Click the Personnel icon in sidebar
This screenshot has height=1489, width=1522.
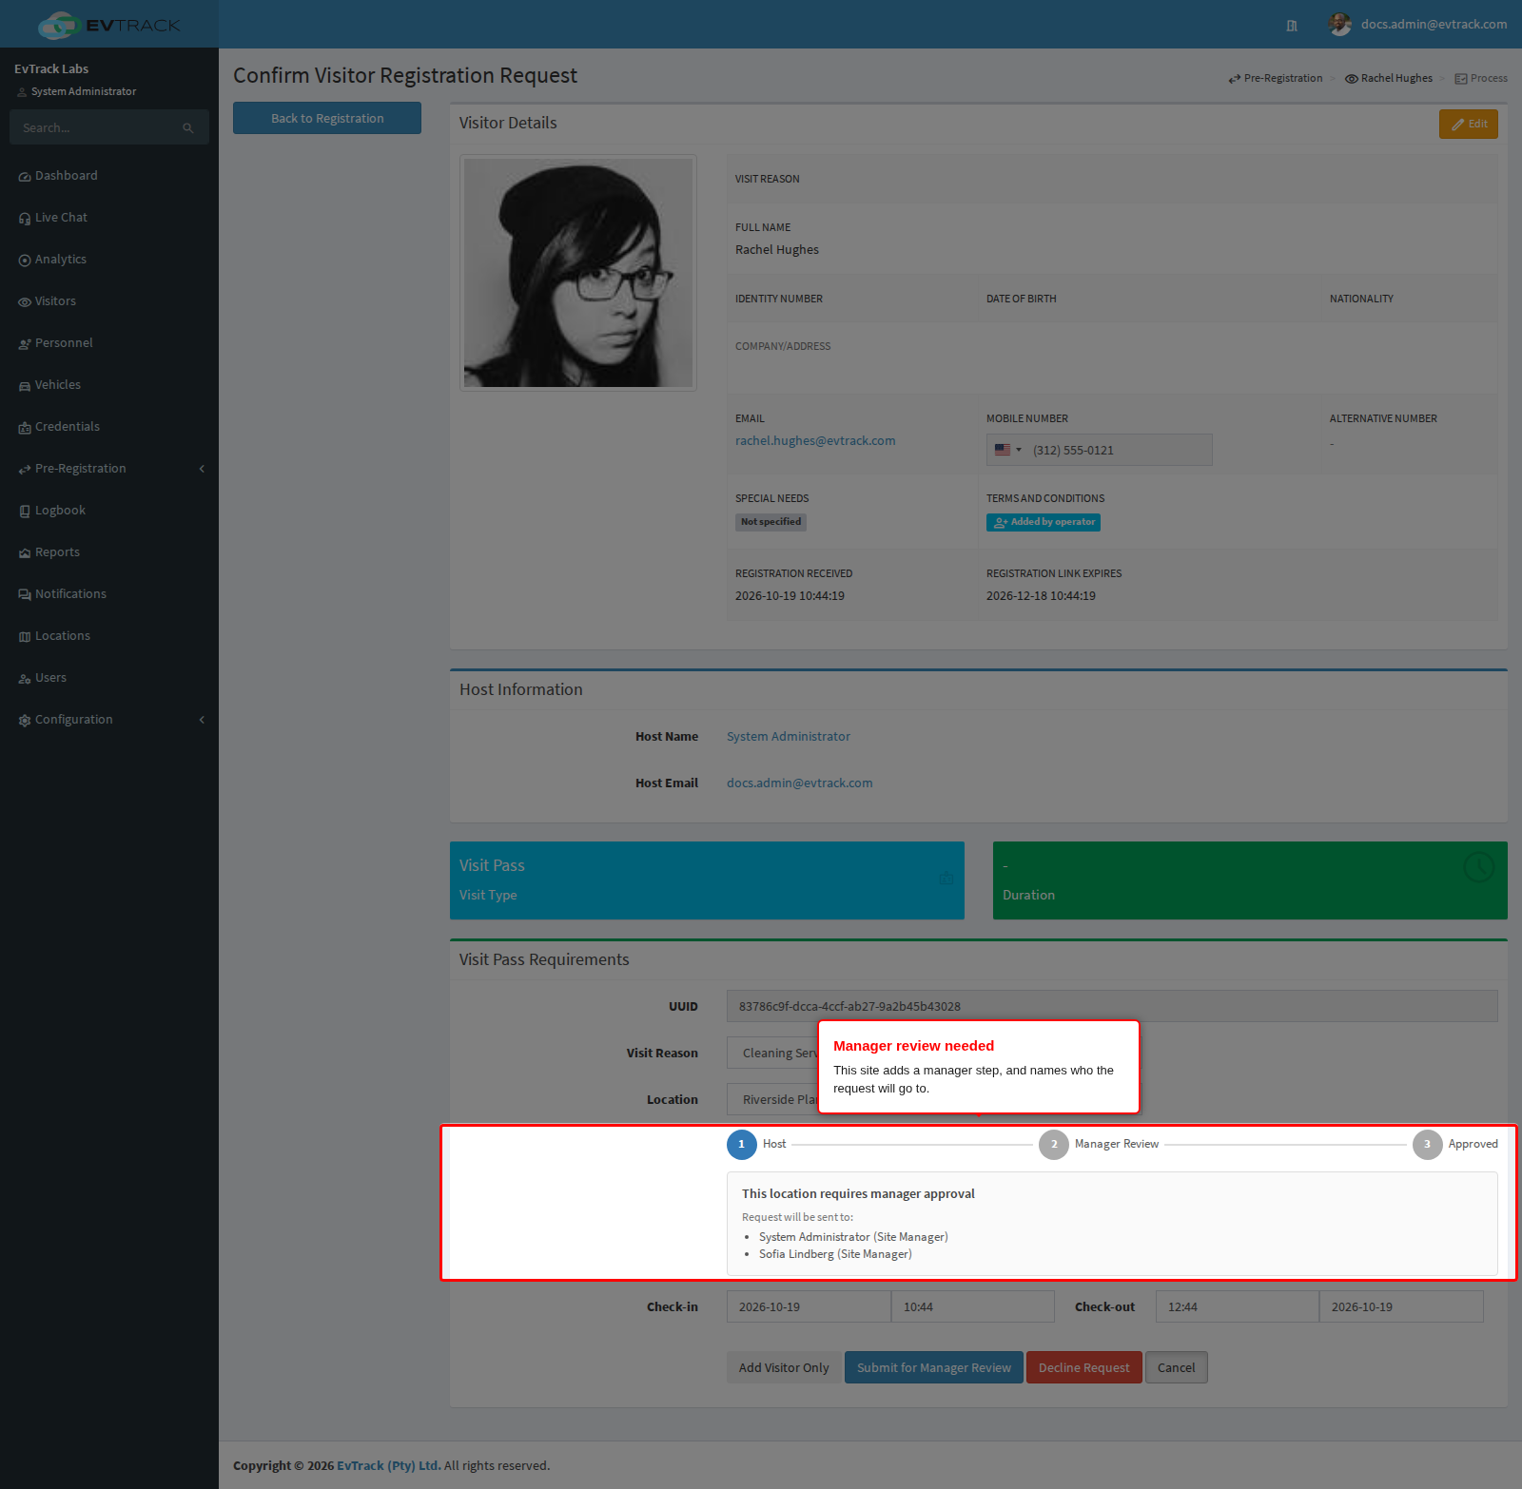25,344
